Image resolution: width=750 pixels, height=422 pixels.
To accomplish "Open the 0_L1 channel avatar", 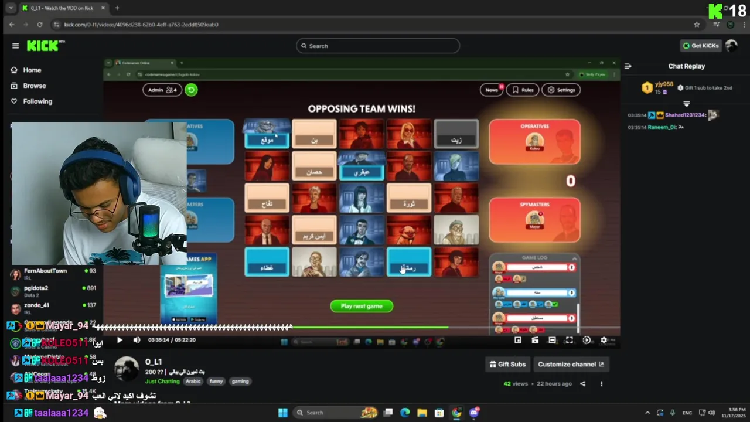I will coord(127,370).
